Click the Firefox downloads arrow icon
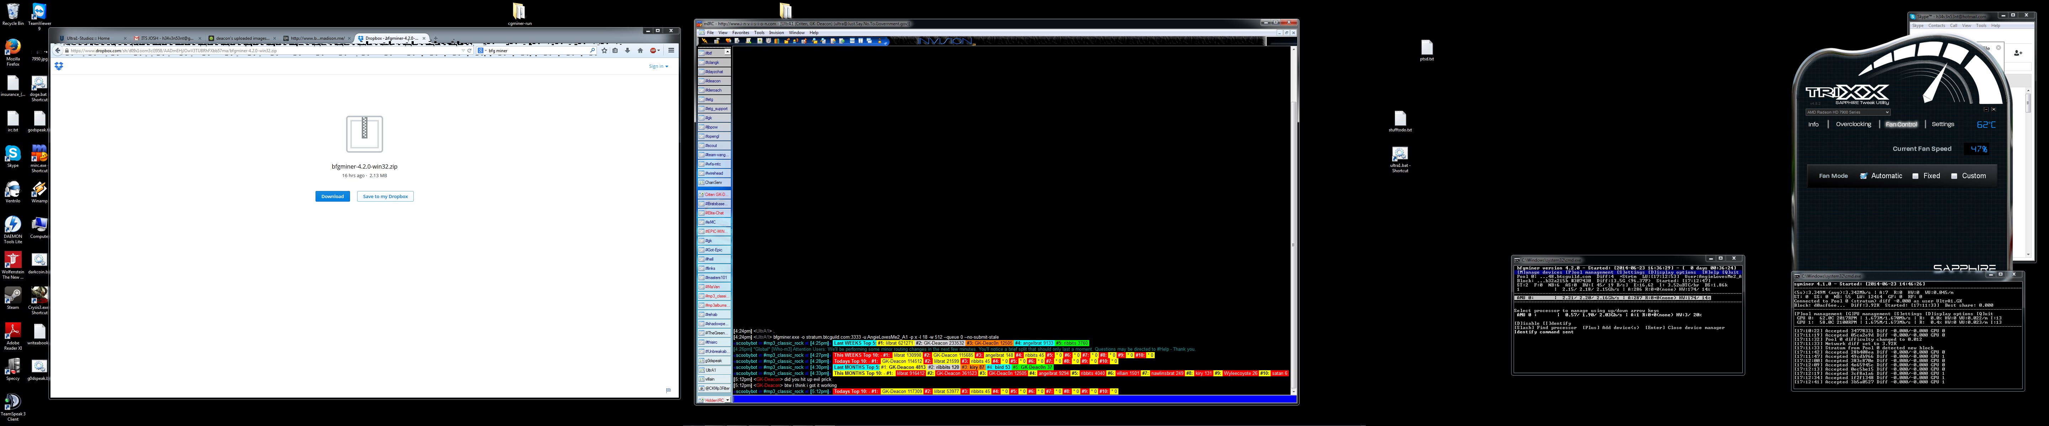The image size is (2049, 426). tap(628, 50)
